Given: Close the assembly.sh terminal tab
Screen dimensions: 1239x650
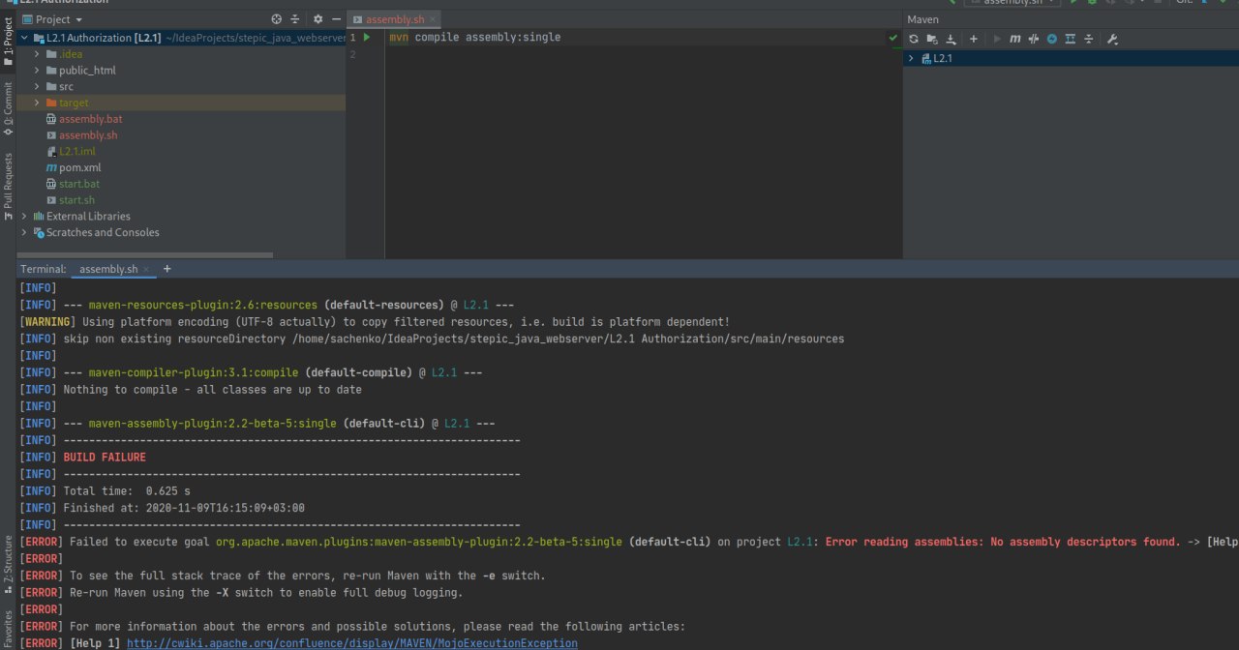Looking at the screenshot, I should 146,270.
